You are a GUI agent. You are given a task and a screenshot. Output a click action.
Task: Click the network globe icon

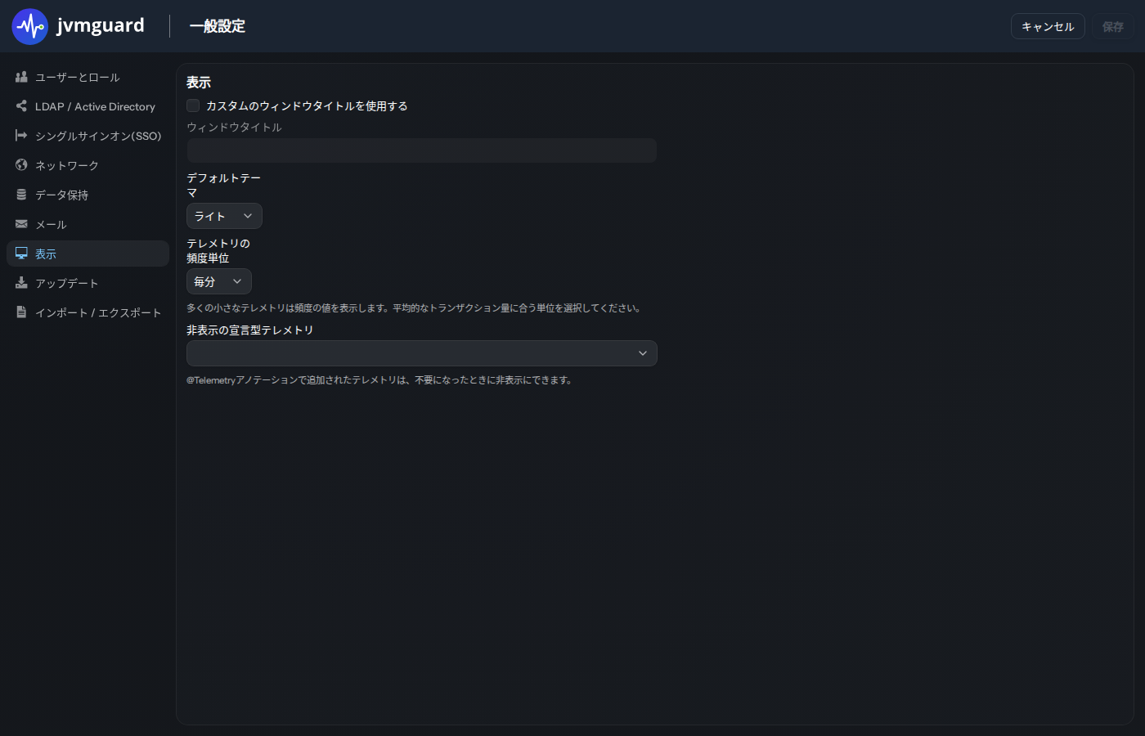tap(21, 165)
